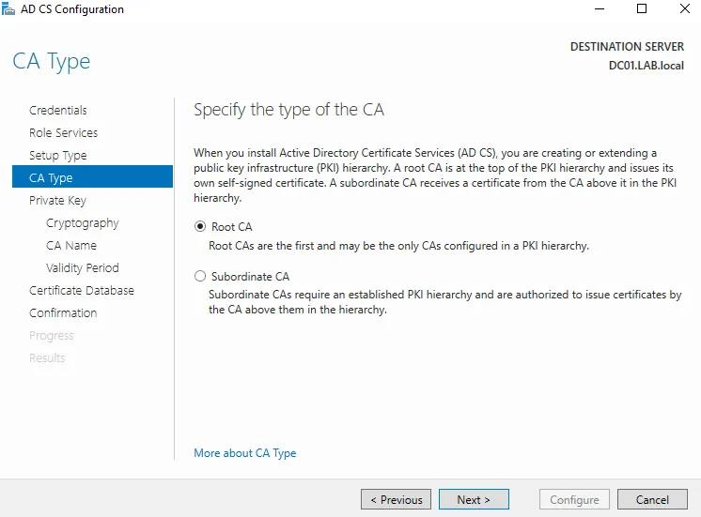The width and height of the screenshot is (701, 517).
Task: Click the AD CS Configuration title bar icon
Action: pyautogui.click(x=8, y=8)
